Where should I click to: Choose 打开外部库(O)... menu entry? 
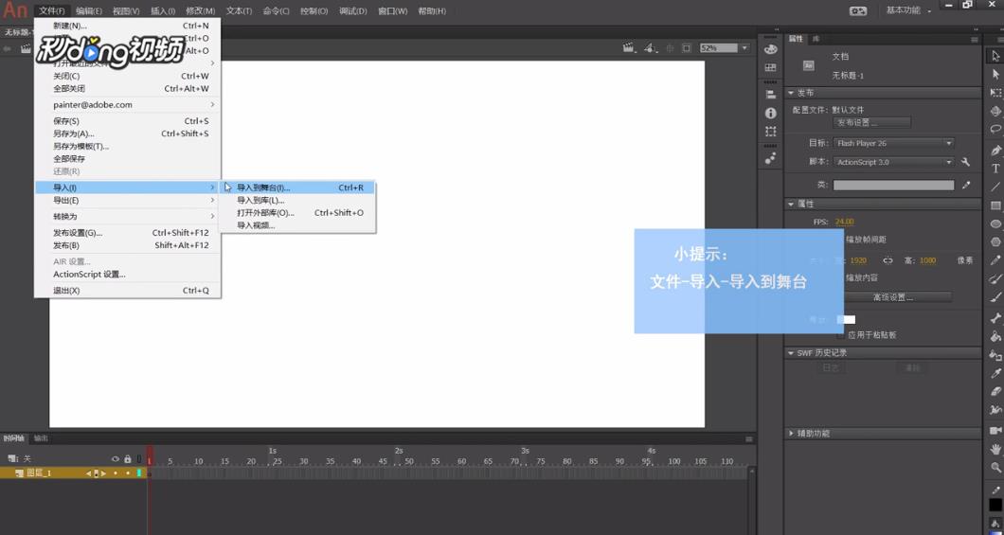pos(297,212)
